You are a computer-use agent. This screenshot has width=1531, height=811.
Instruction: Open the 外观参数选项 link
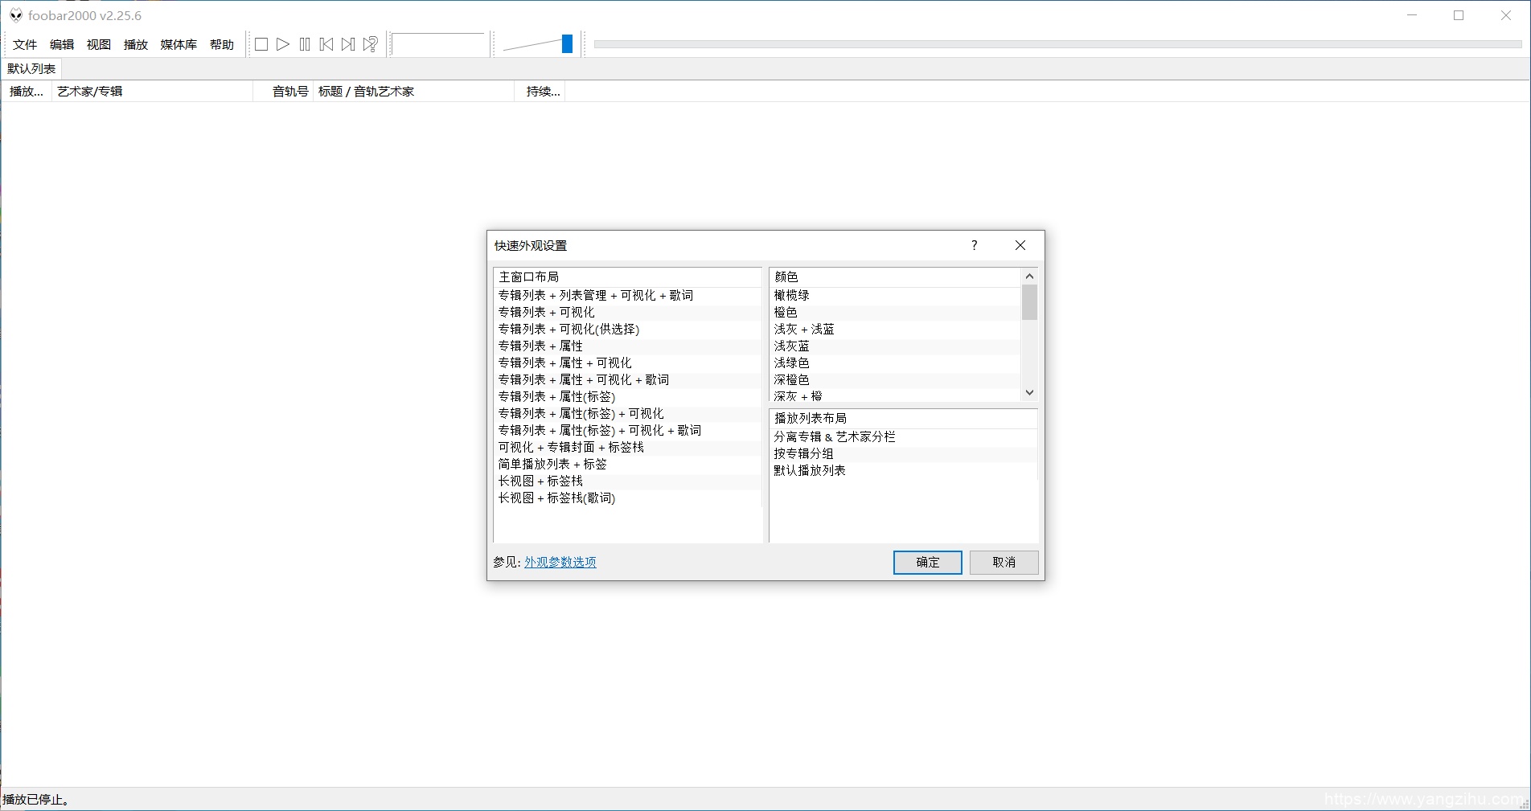click(559, 562)
